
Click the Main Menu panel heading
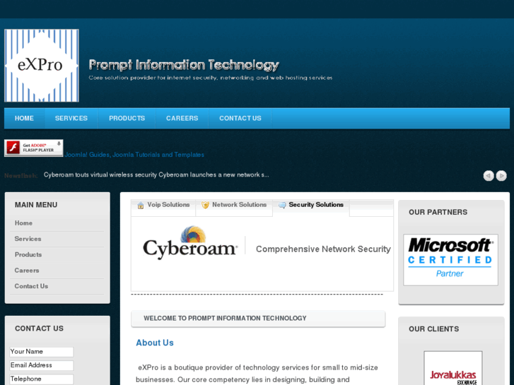pos(36,205)
